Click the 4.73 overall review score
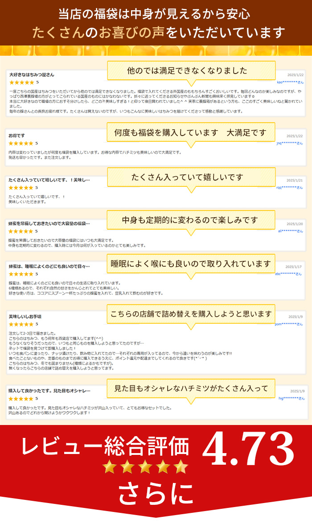The height and width of the screenshot is (524, 312). point(248,446)
